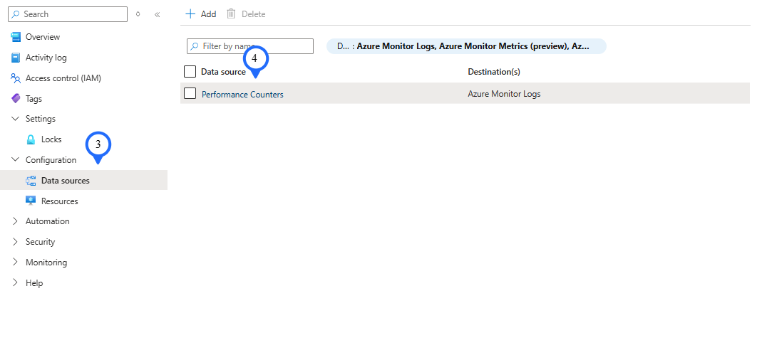The image size is (762, 355).
Task: Click the destination filter pill
Action: 466,46
